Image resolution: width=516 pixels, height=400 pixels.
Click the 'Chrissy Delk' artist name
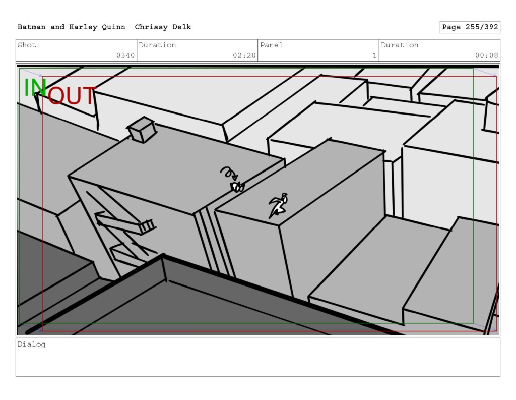pos(163,27)
